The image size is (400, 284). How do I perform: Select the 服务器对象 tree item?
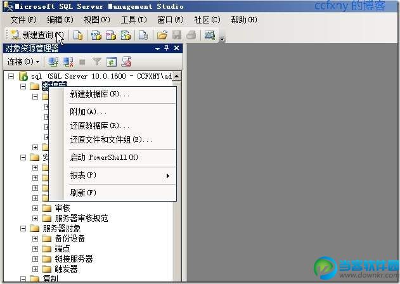click(61, 228)
